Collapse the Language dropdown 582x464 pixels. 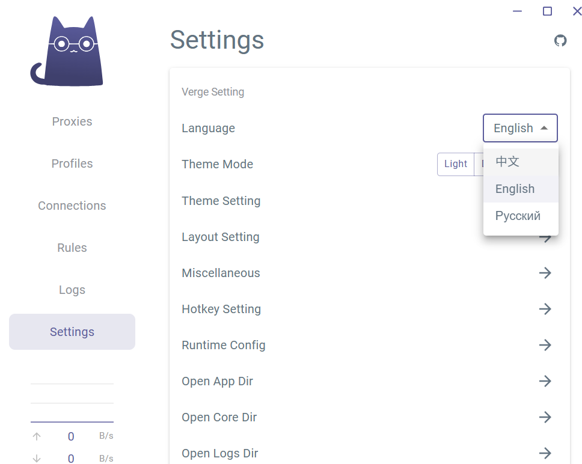click(520, 128)
